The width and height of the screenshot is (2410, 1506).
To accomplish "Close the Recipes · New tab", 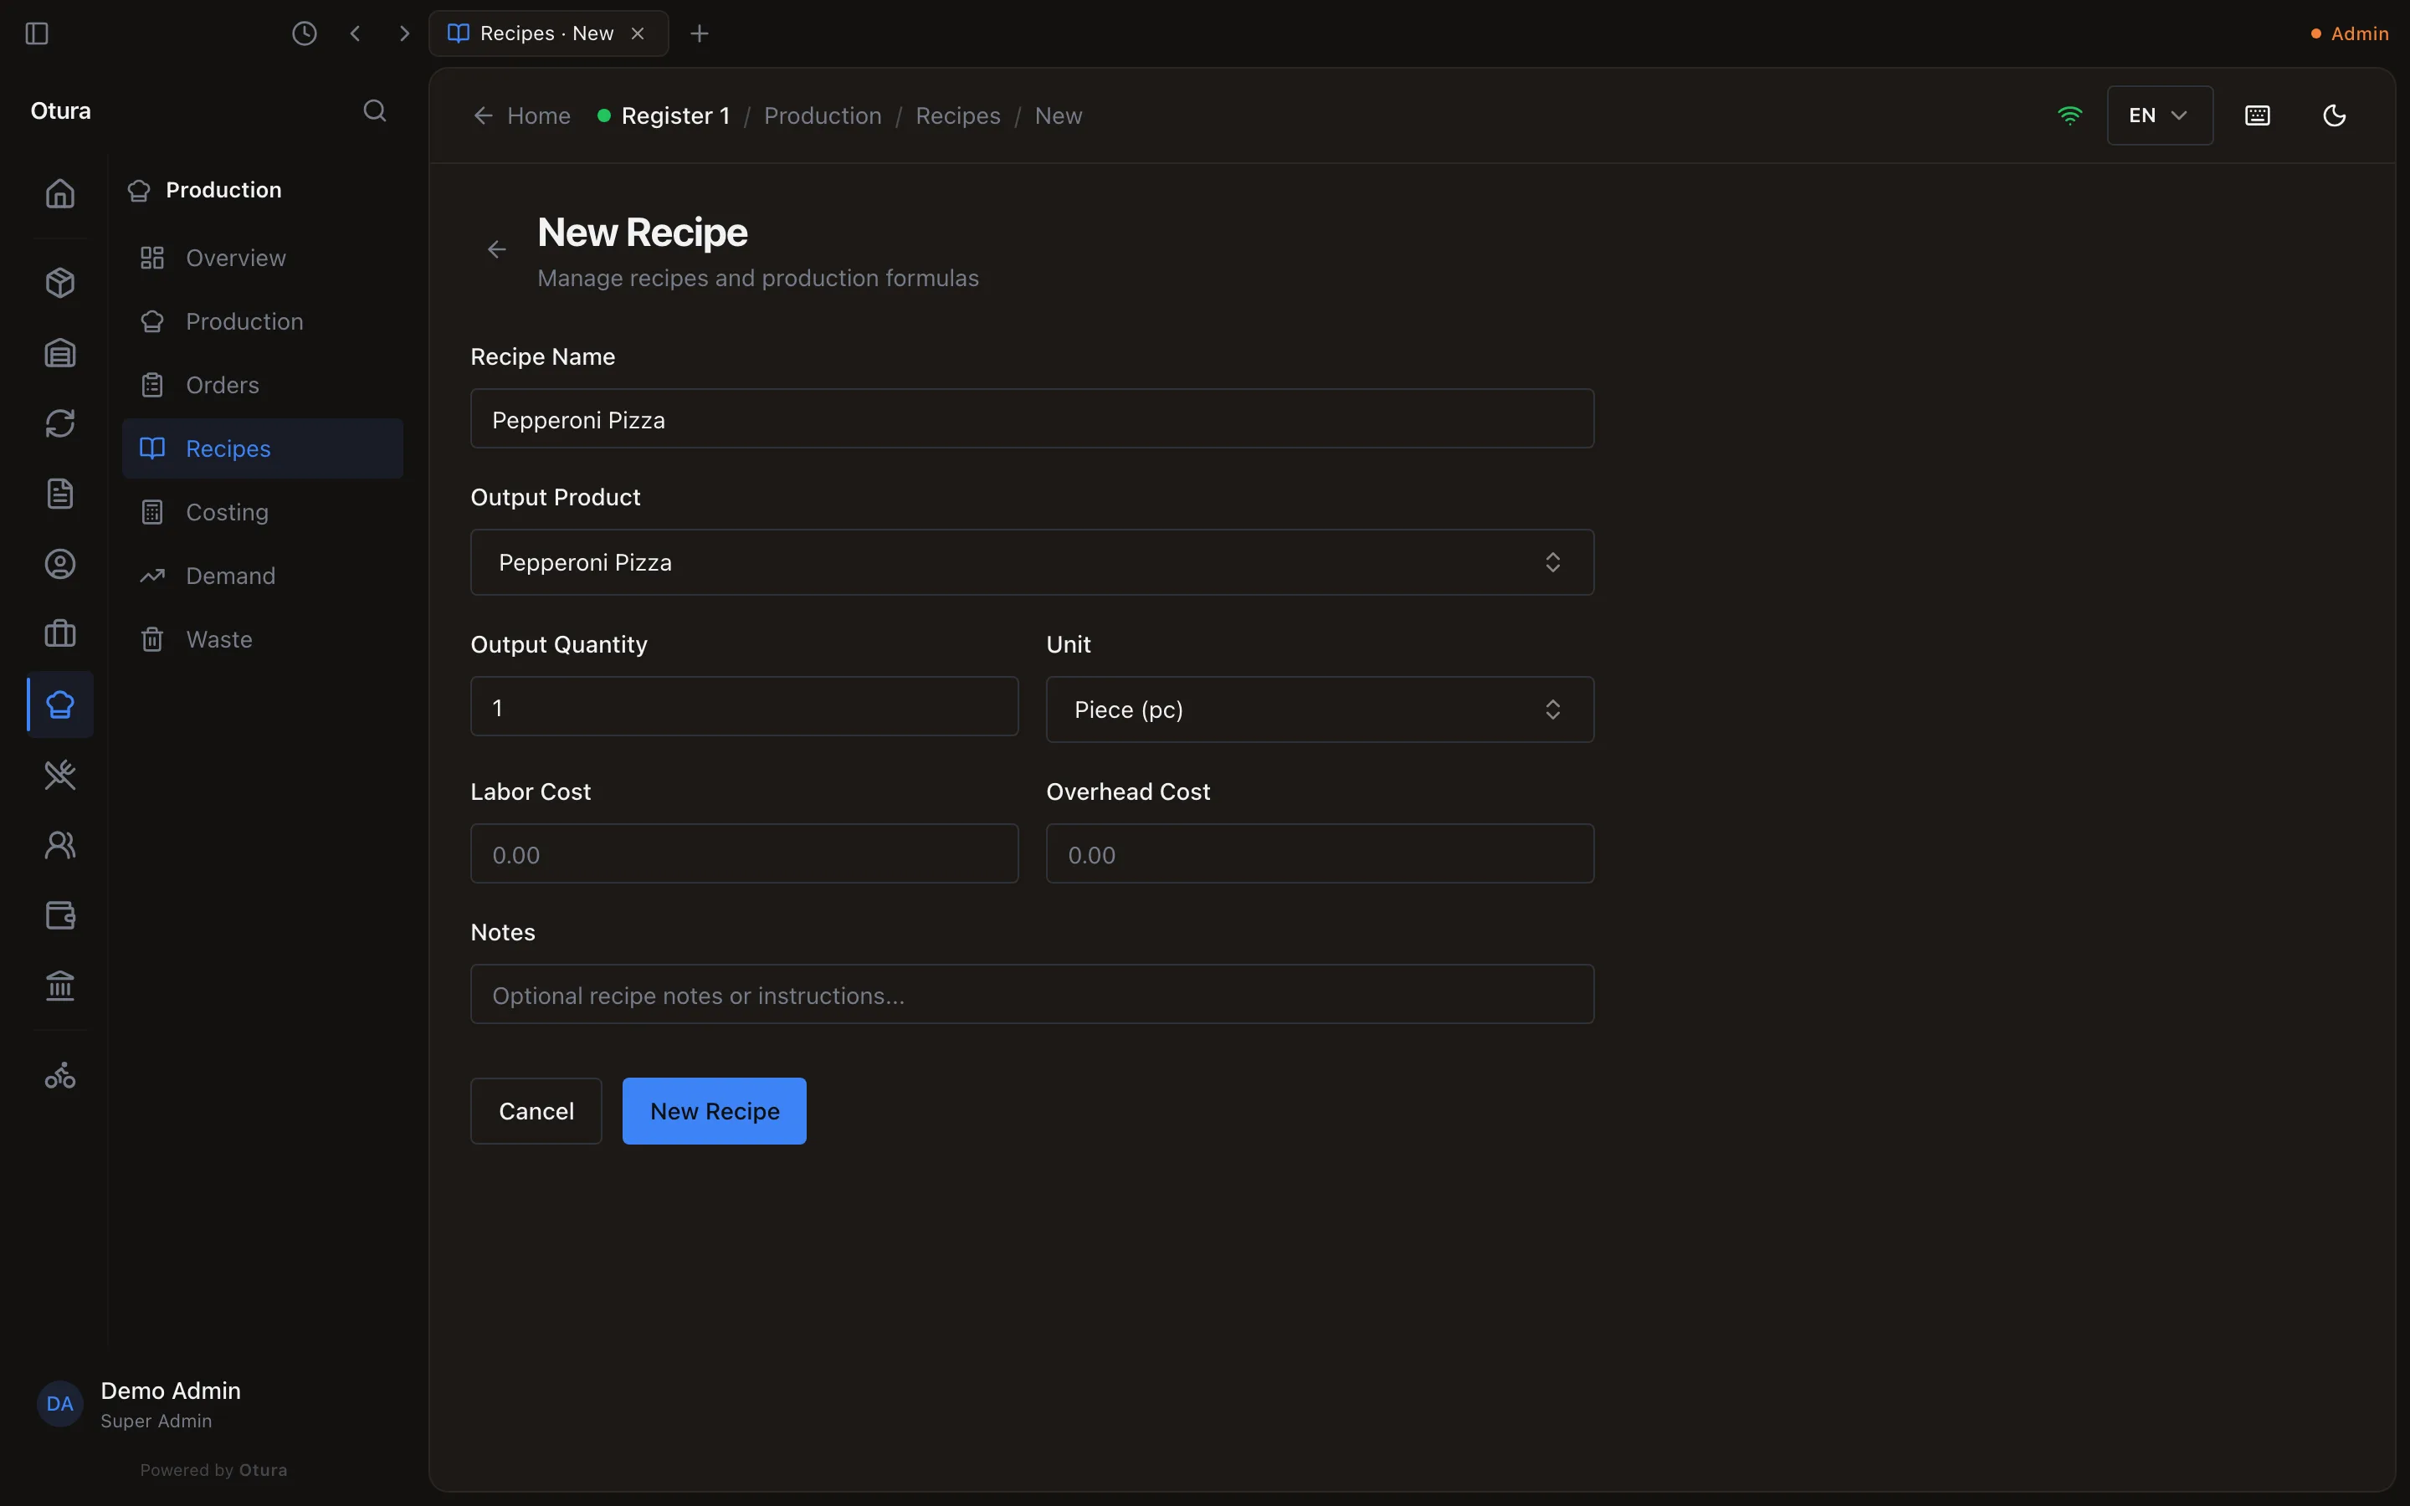I will (638, 33).
